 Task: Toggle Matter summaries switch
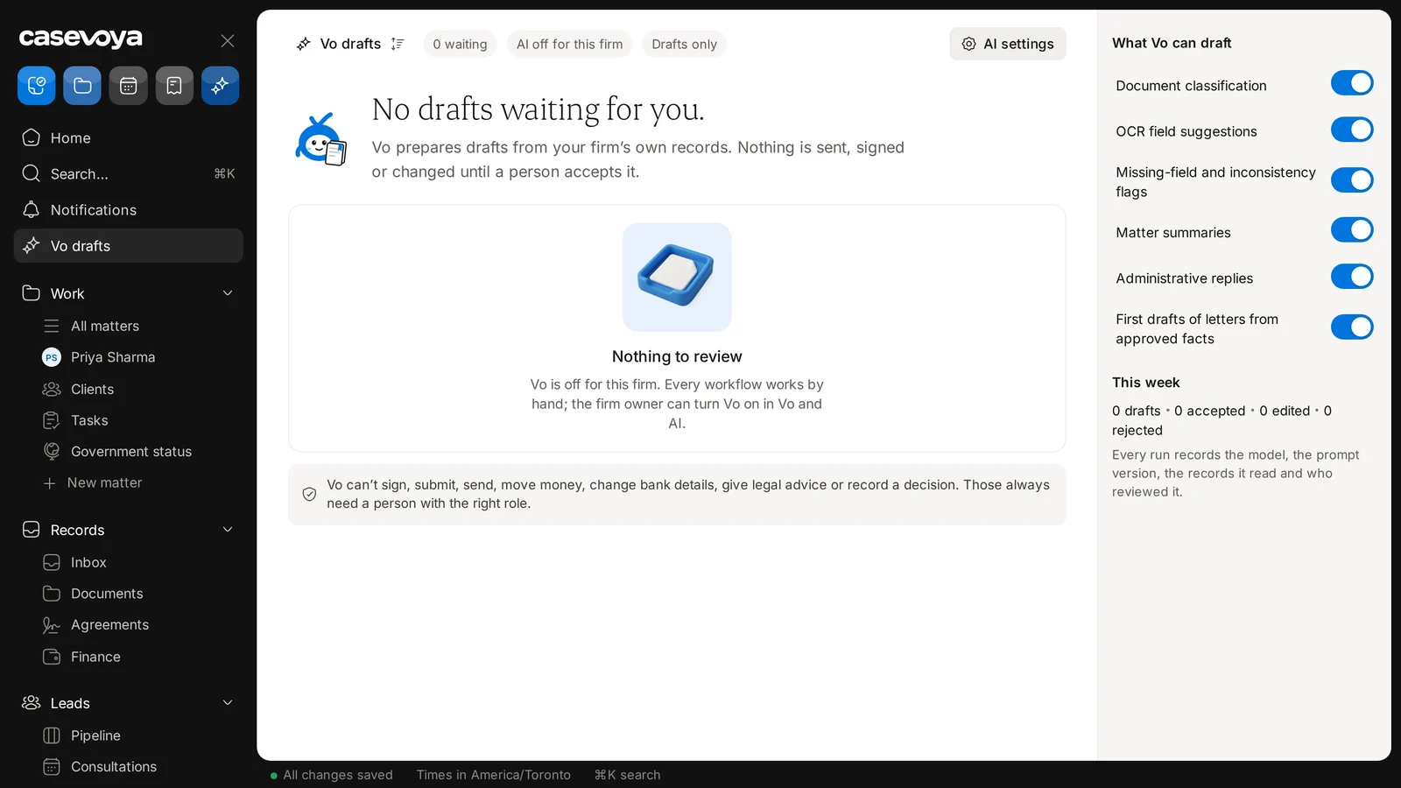(x=1352, y=230)
